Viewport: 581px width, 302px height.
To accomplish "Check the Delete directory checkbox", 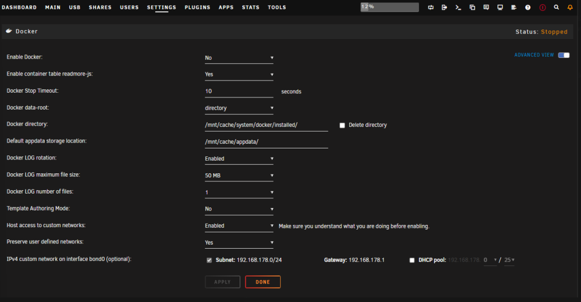I will (342, 125).
